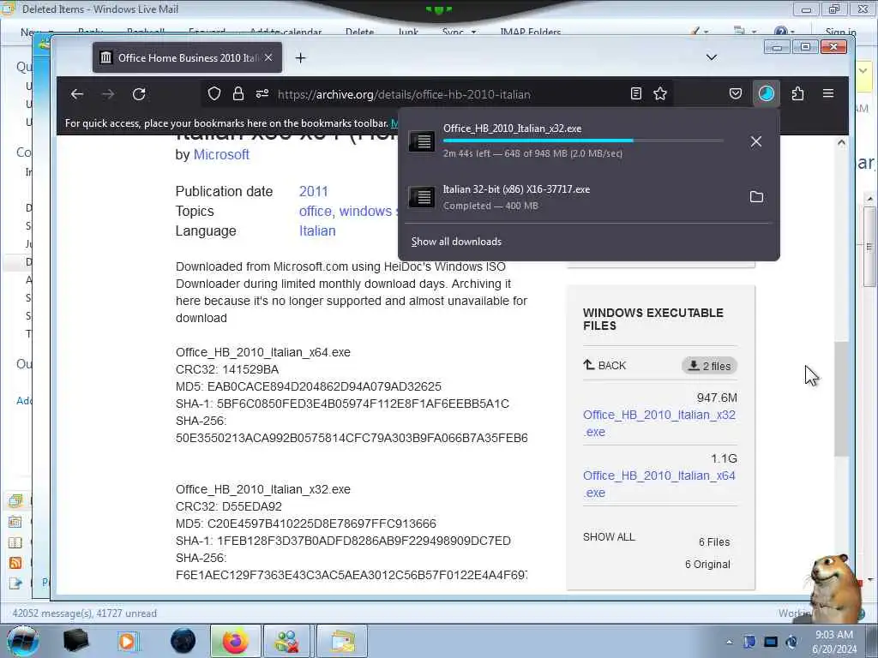Show hidden system tray icons
The width and height of the screenshot is (878, 658).
729,642
